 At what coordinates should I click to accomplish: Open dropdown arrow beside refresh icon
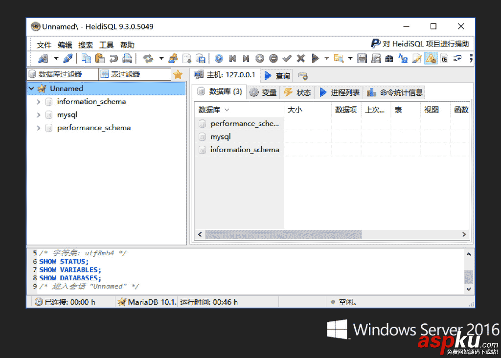[x=161, y=58]
